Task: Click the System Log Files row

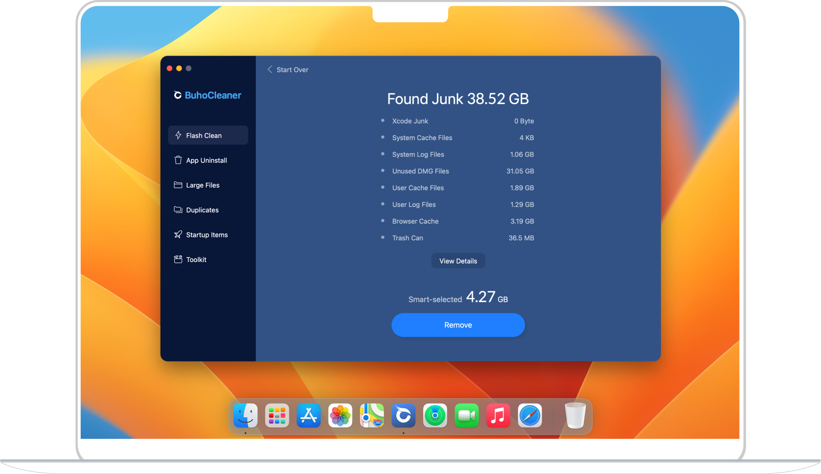Action: (457, 154)
